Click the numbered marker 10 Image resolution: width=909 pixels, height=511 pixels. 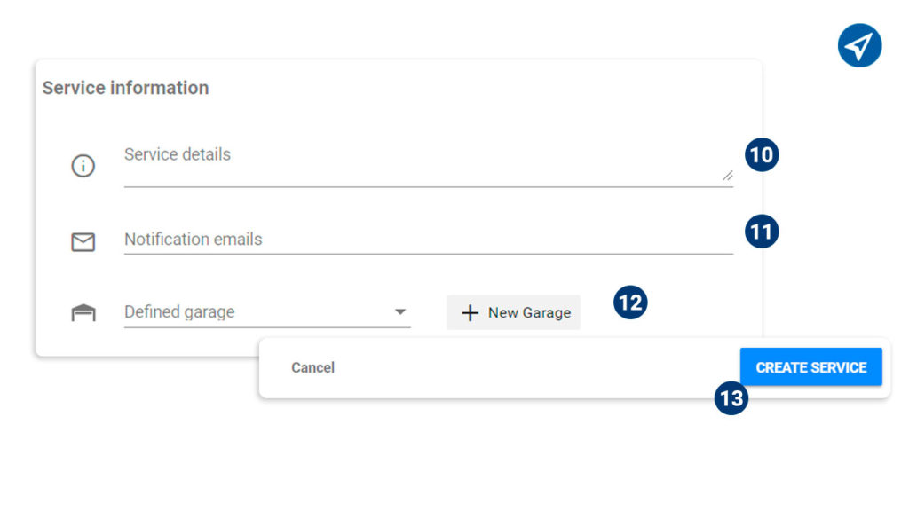[761, 154]
